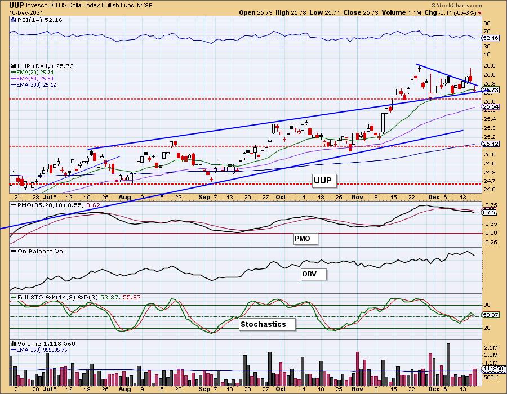Click the 26.0 price axis label
The width and height of the screenshot is (507, 394).
tap(490, 65)
